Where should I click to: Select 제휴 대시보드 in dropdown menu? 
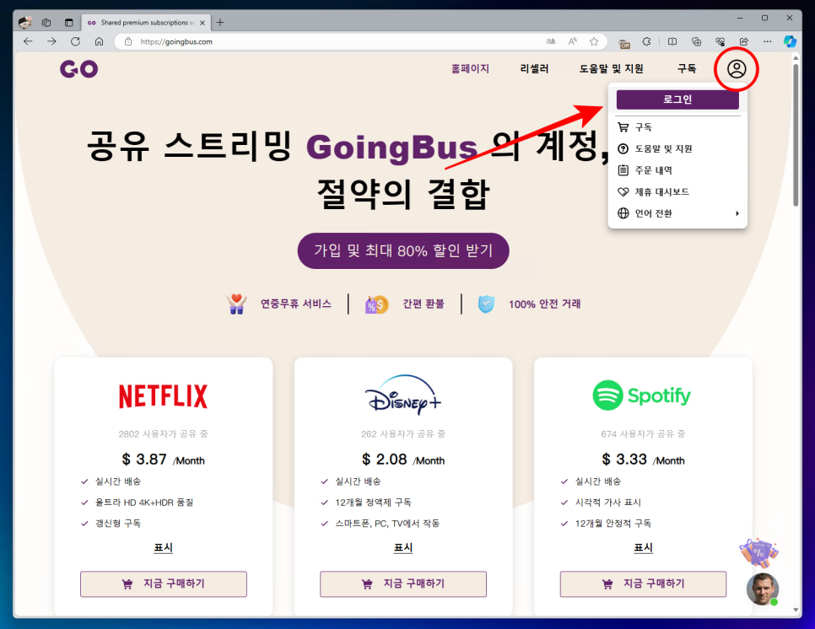[x=677, y=191]
